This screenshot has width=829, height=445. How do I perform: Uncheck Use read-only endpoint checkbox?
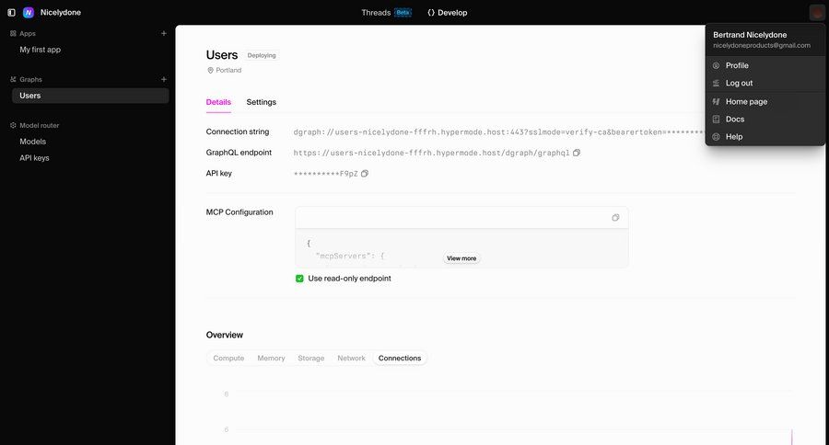(x=299, y=279)
